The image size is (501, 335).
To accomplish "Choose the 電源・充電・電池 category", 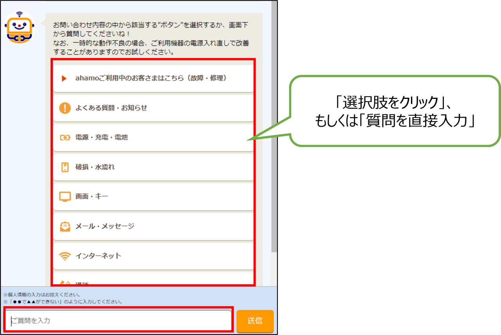I will [102, 138].
